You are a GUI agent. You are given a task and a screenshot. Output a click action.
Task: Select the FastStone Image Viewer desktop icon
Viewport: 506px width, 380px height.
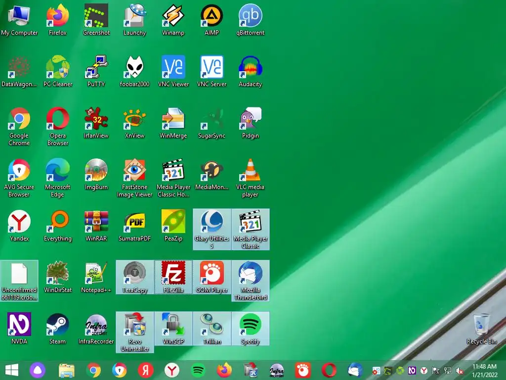134,178
